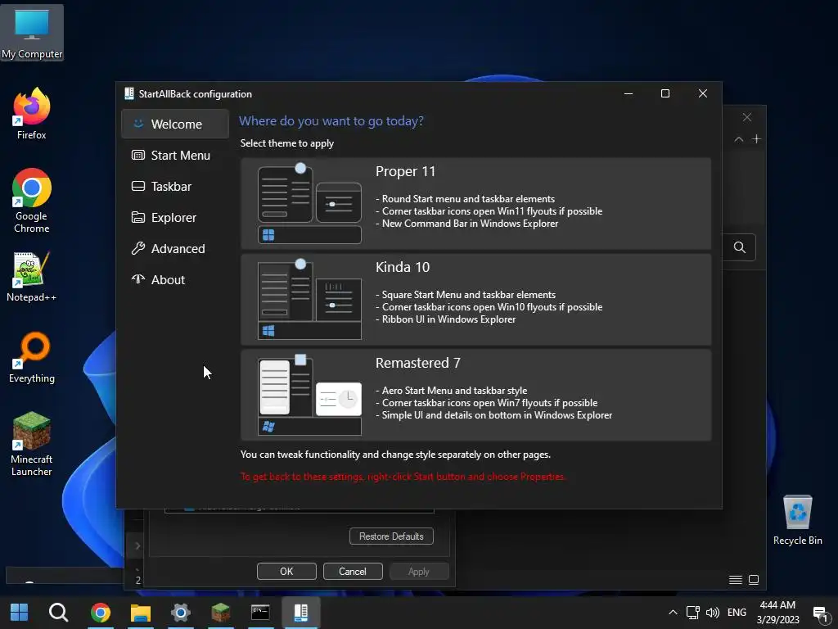Click the plus icon in background window
The image size is (838, 629).
pos(756,139)
